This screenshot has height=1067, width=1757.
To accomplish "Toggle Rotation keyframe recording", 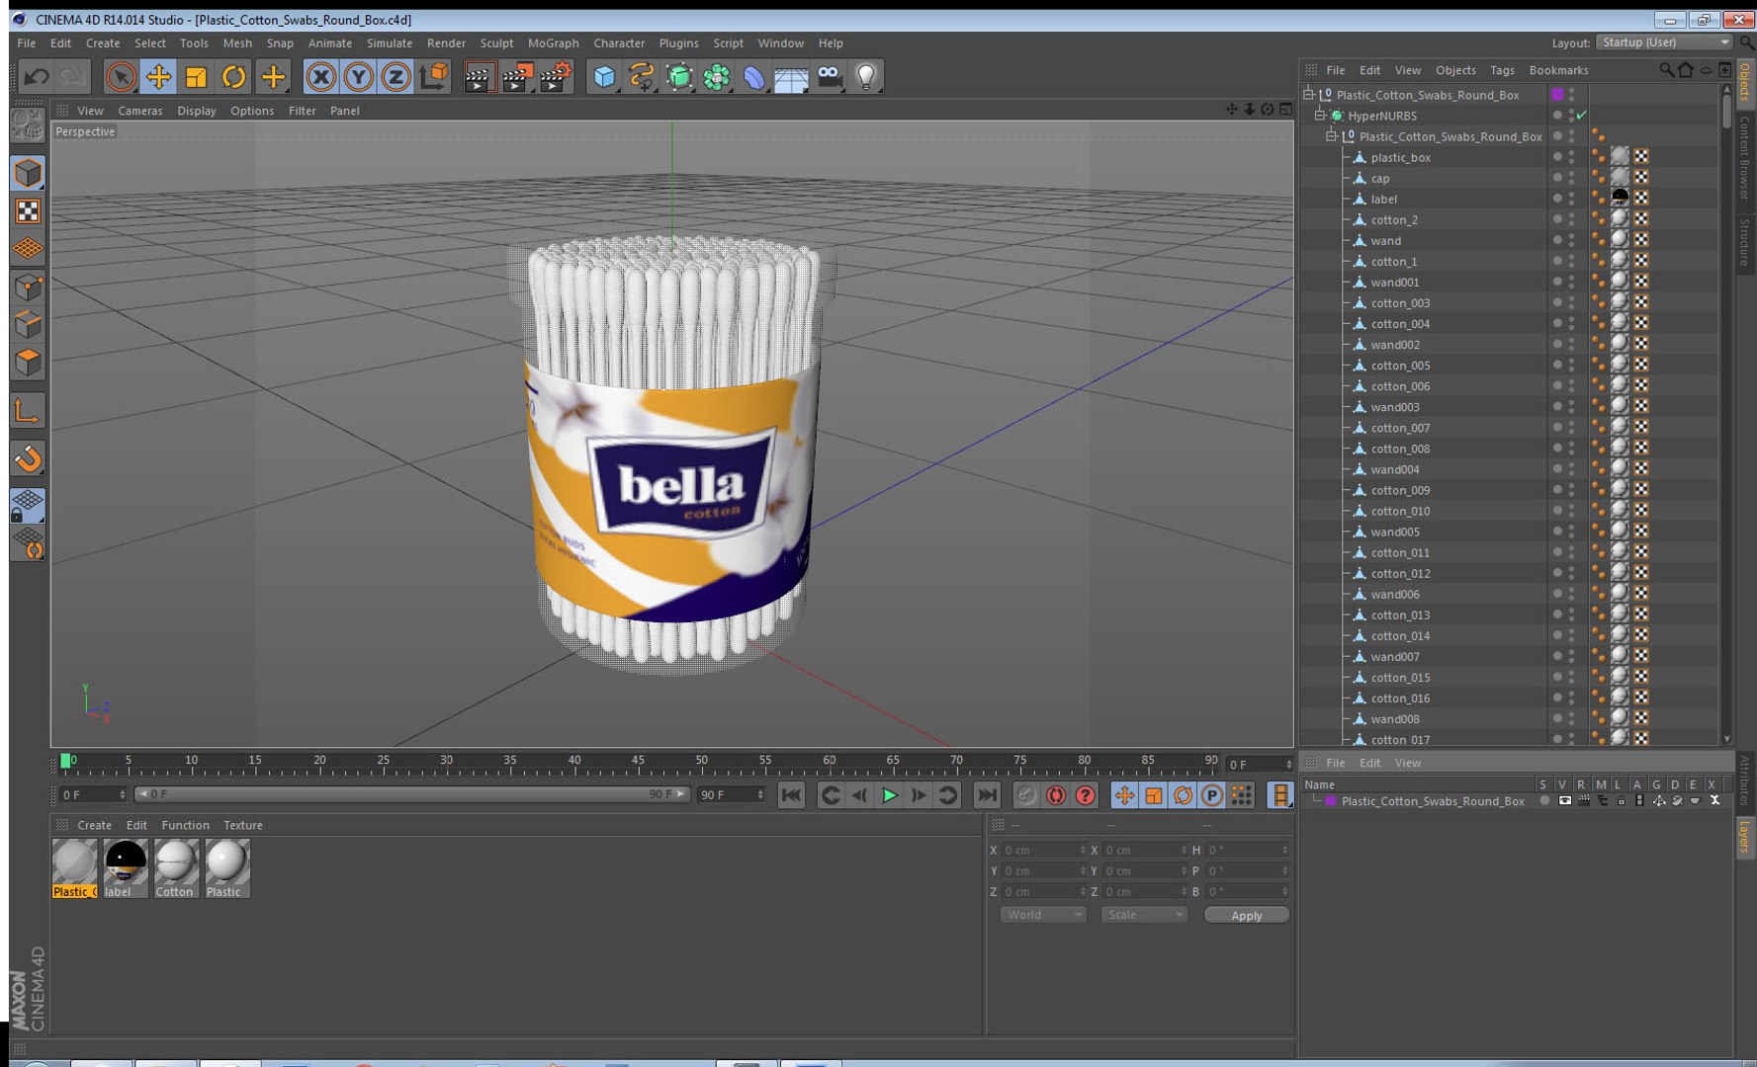I will pyautogui.click(x=1183, y=794).
